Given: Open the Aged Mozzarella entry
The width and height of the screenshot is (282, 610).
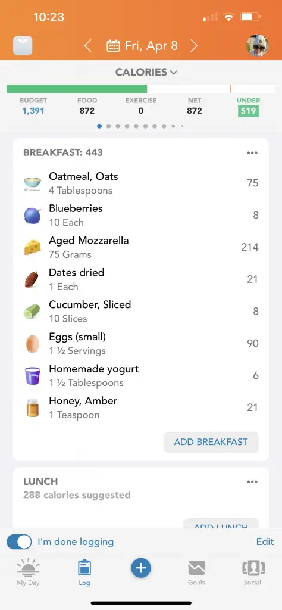Looking at the screenshot, I should click(x=141, y=247).
